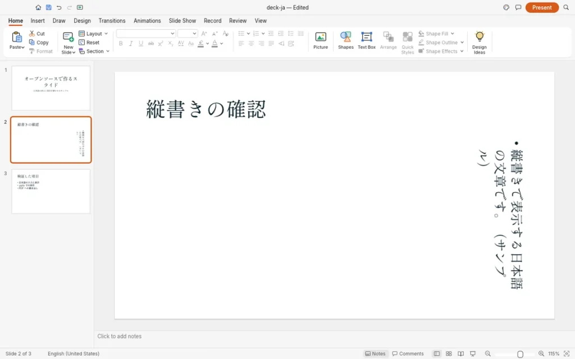Screen dimensions: 575x359
Task: Undo the last action
Action: pos(59,7)
